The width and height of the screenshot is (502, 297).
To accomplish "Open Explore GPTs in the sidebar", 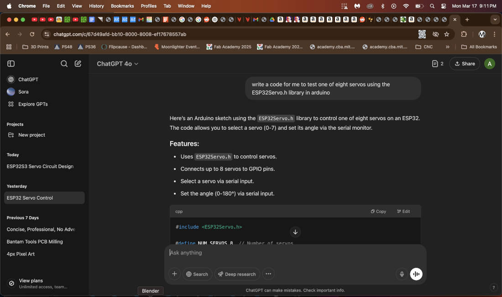I will (x=33, y=104).
